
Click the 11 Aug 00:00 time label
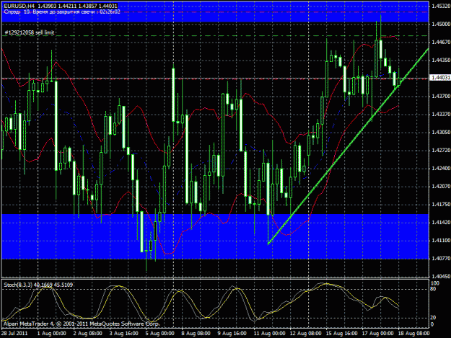269,333
